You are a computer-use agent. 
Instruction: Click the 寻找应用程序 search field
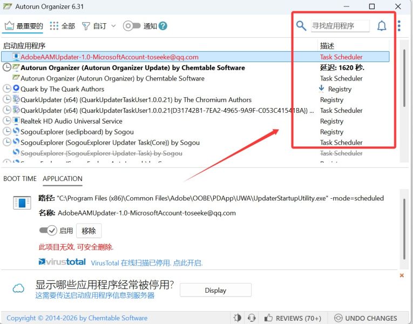point(340,26)
